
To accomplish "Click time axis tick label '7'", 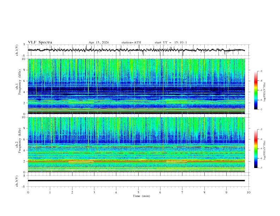I will (x=182, y=192).
